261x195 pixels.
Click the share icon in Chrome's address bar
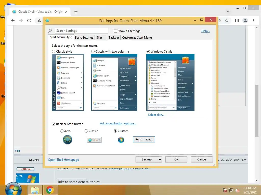[219, 21]
